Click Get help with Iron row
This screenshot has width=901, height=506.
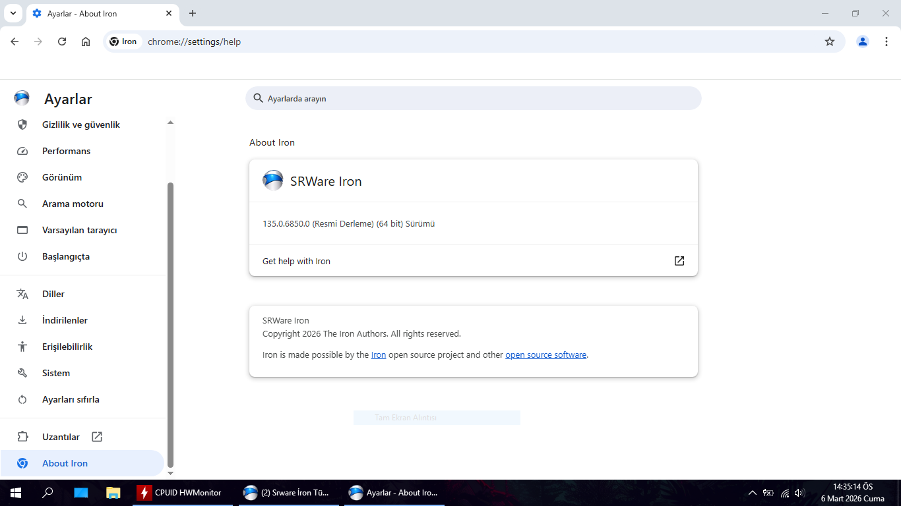point(473,261)
